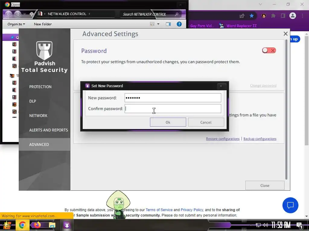Click the Start button on the taskbar
309x231 pixels.
click(x=7, y=225)
